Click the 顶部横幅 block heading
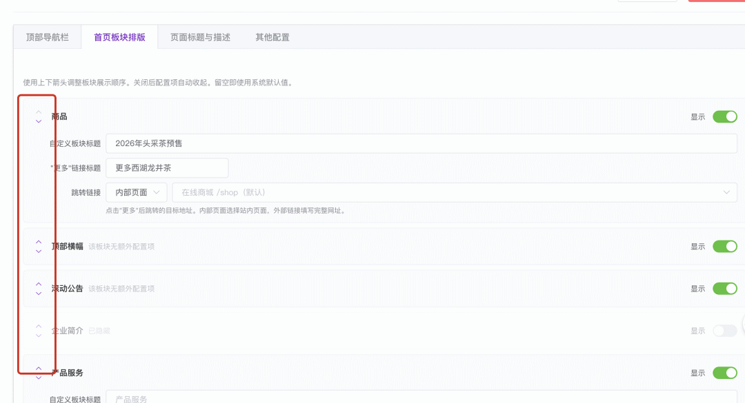Image resolution: width=745 pixels, height=403 pixels. pos(68,247)
